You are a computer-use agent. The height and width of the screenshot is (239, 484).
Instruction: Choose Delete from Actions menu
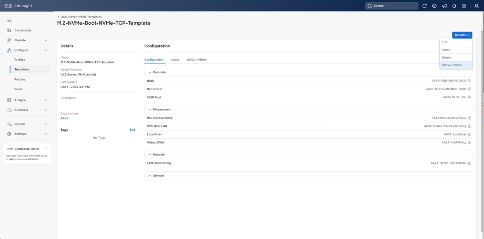point(456,58)
